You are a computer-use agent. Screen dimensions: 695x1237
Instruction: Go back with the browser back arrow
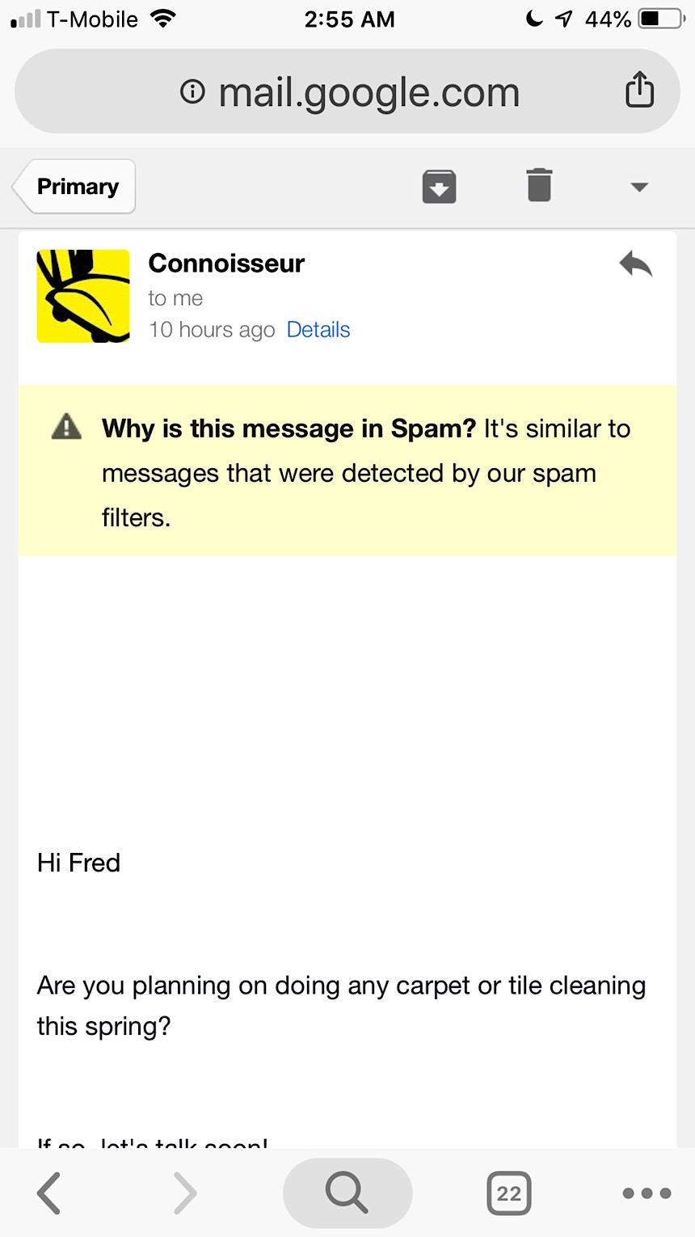(49, 1193)
